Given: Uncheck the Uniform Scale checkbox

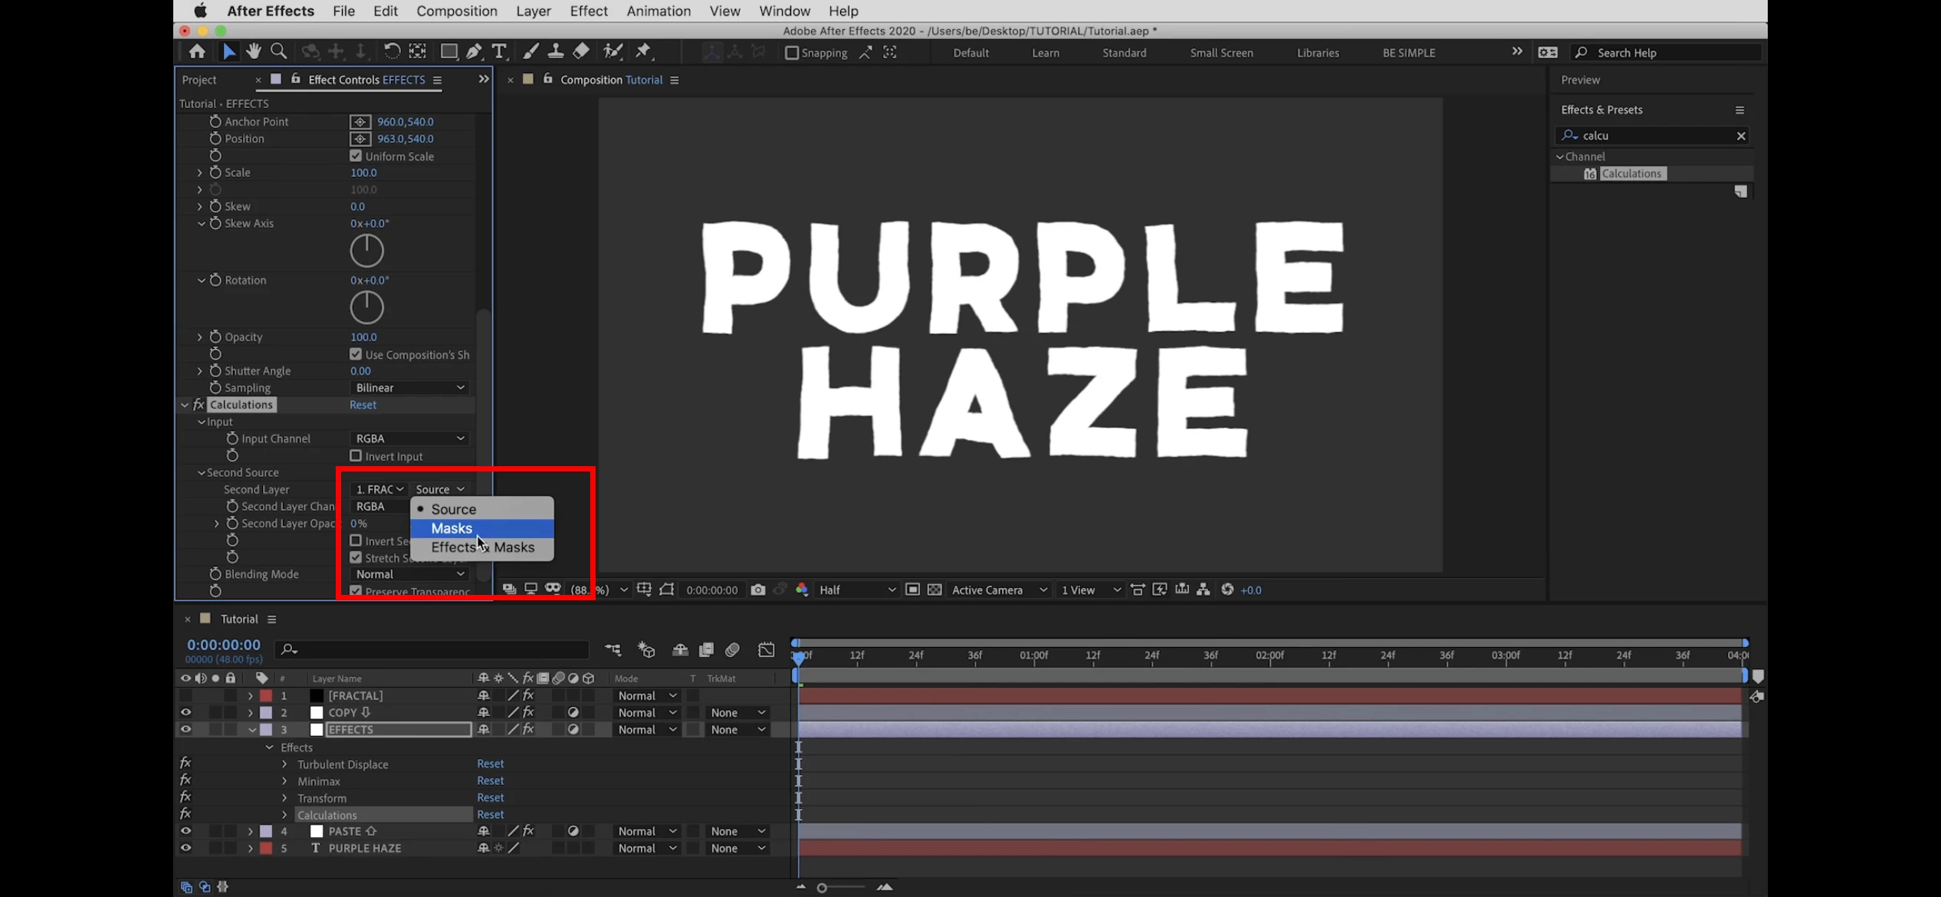Looking at the screenshot, I should point(356,156).
